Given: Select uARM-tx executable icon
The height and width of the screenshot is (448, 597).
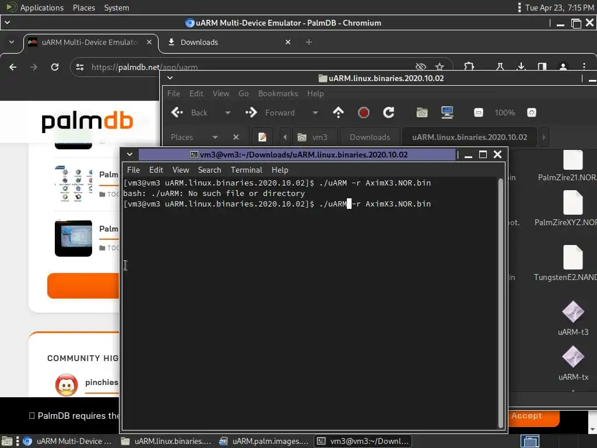Looking at the screenshot, I should (573, 356).
